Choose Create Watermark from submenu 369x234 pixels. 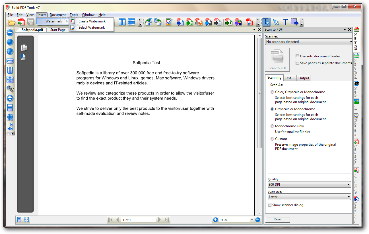click(92, 21)
